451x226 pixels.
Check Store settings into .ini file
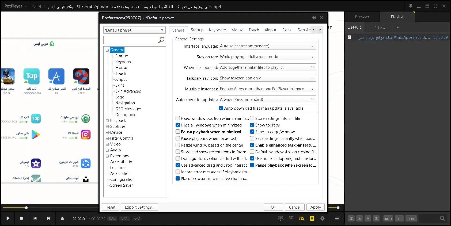click(x=252, y=118)
